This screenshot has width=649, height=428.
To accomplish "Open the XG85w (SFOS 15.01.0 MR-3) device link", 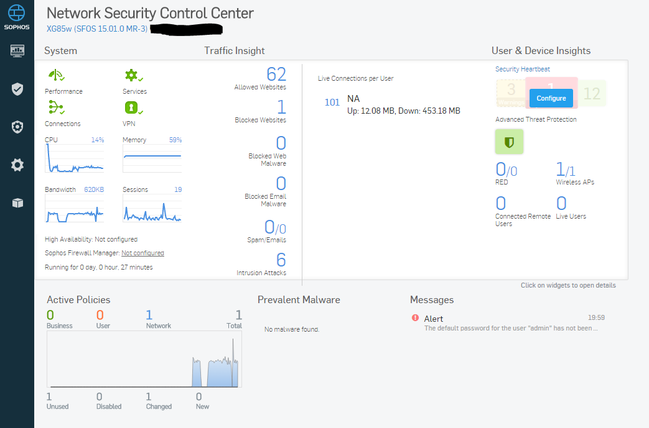I will coord(97,29).
